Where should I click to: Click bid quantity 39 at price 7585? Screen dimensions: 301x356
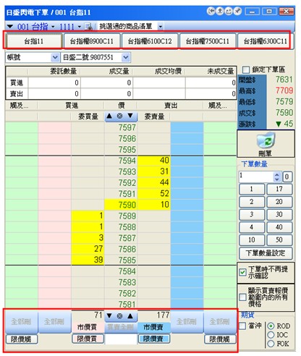[x=88, y=260]
